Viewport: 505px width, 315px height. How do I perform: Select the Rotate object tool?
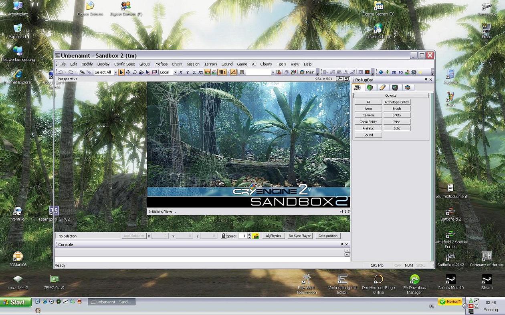tap(135, 72)
